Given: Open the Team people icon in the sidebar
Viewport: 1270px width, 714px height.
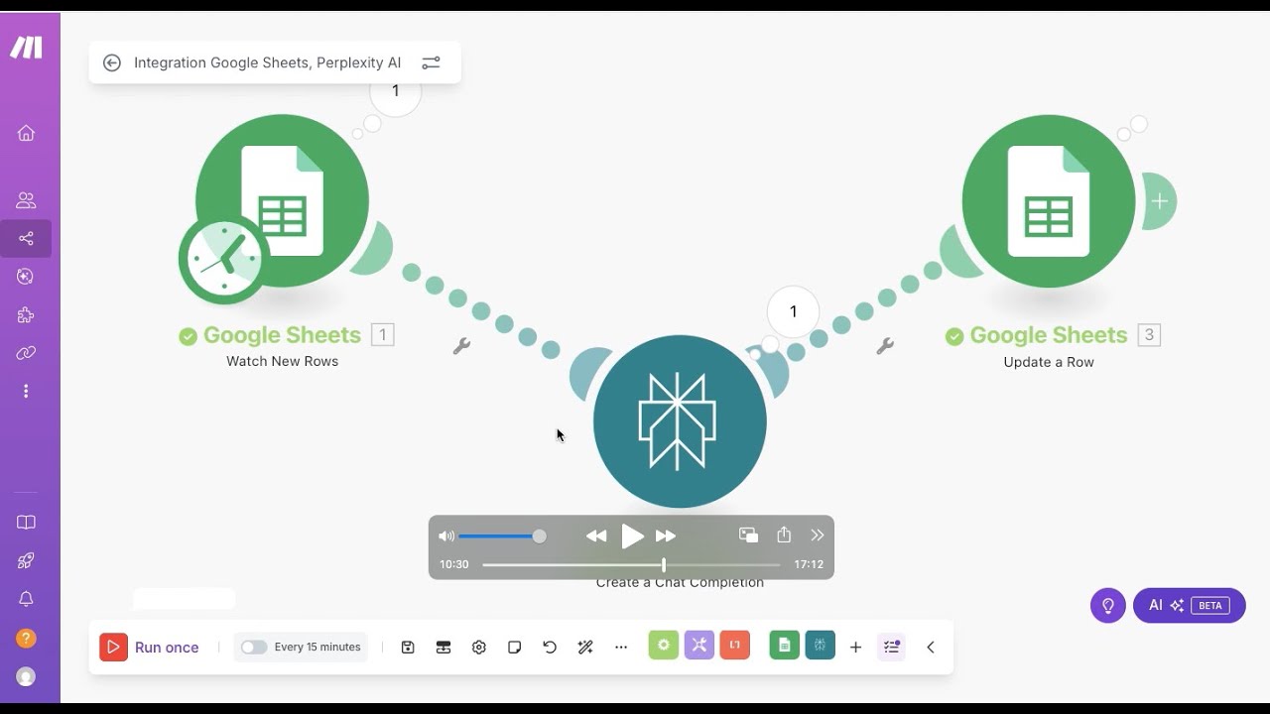Looking at the screenshot, I should click(27, 200).
